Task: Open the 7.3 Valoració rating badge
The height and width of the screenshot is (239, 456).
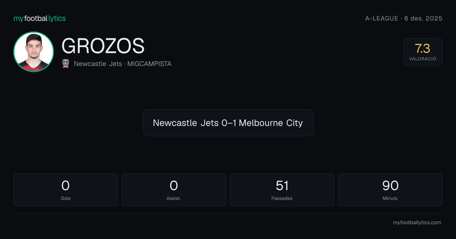Action: [x=423, y=52]
